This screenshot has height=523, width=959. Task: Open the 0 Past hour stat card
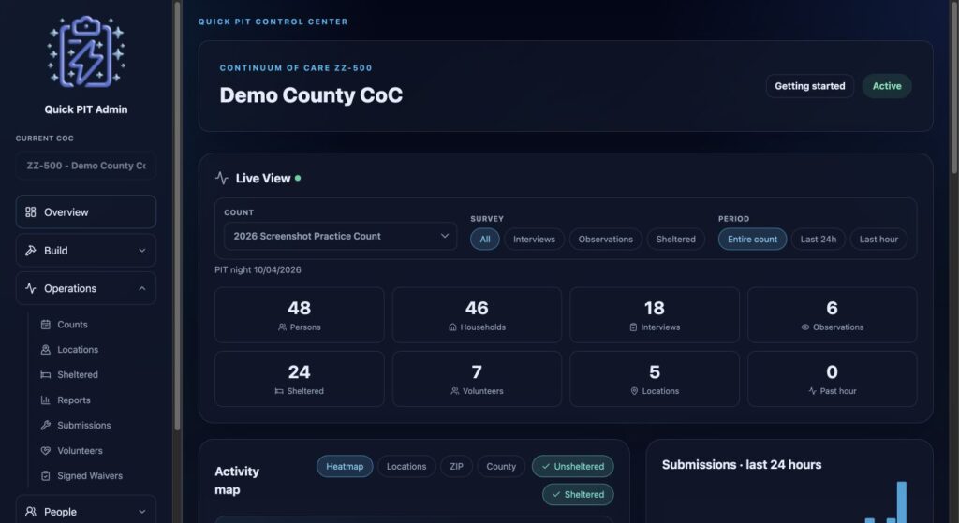pyautogui.click(x=832, y=379)
